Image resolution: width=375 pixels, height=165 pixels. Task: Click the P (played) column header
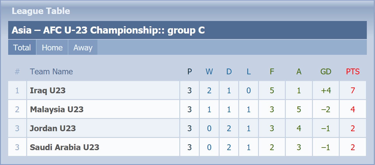coord(190,71)
